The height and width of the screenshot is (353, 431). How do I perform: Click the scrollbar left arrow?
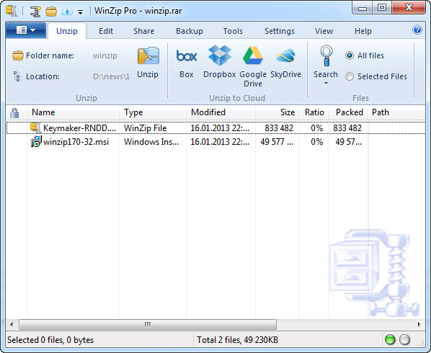(x=12, y=324)
